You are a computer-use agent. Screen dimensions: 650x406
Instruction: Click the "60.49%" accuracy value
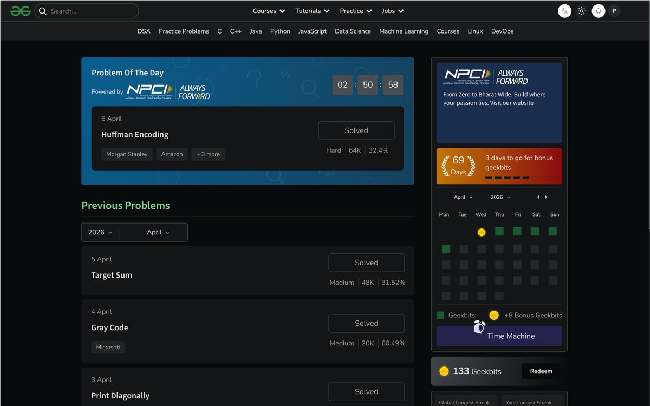pyautogui.click(x=393, y=343)
